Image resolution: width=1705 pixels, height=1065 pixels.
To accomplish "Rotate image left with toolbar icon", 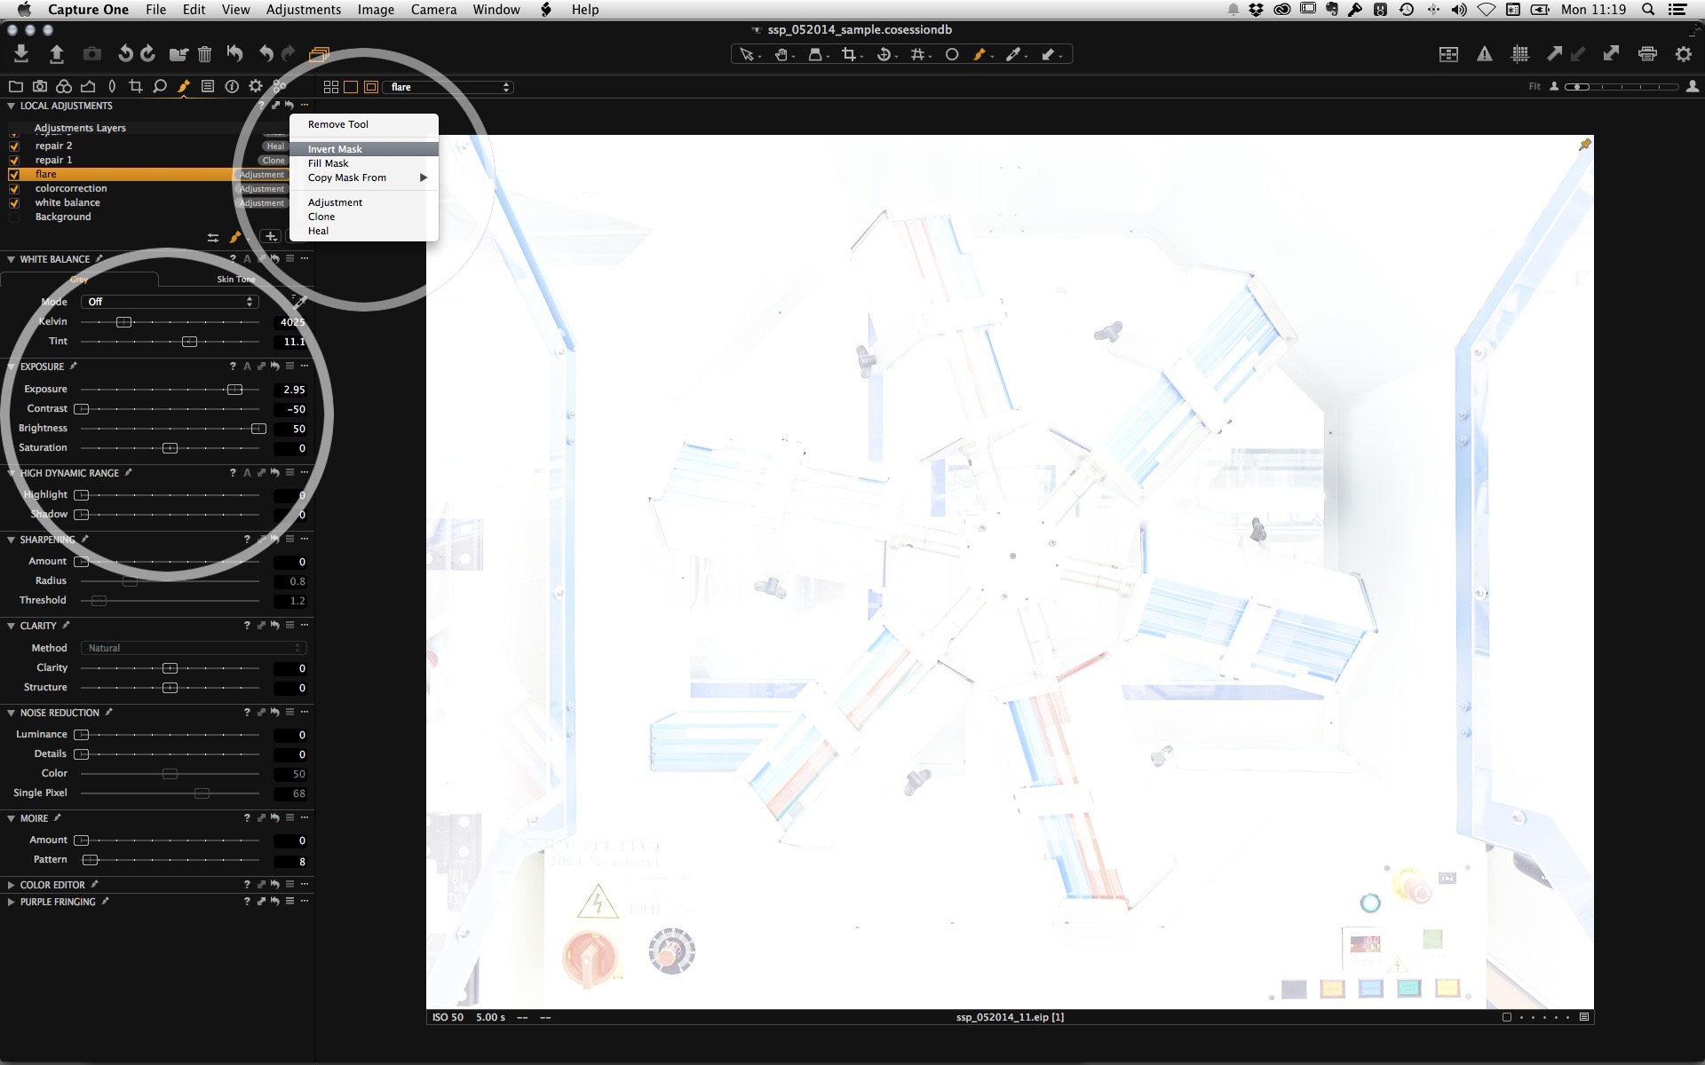I will click(x=125, y=54).
